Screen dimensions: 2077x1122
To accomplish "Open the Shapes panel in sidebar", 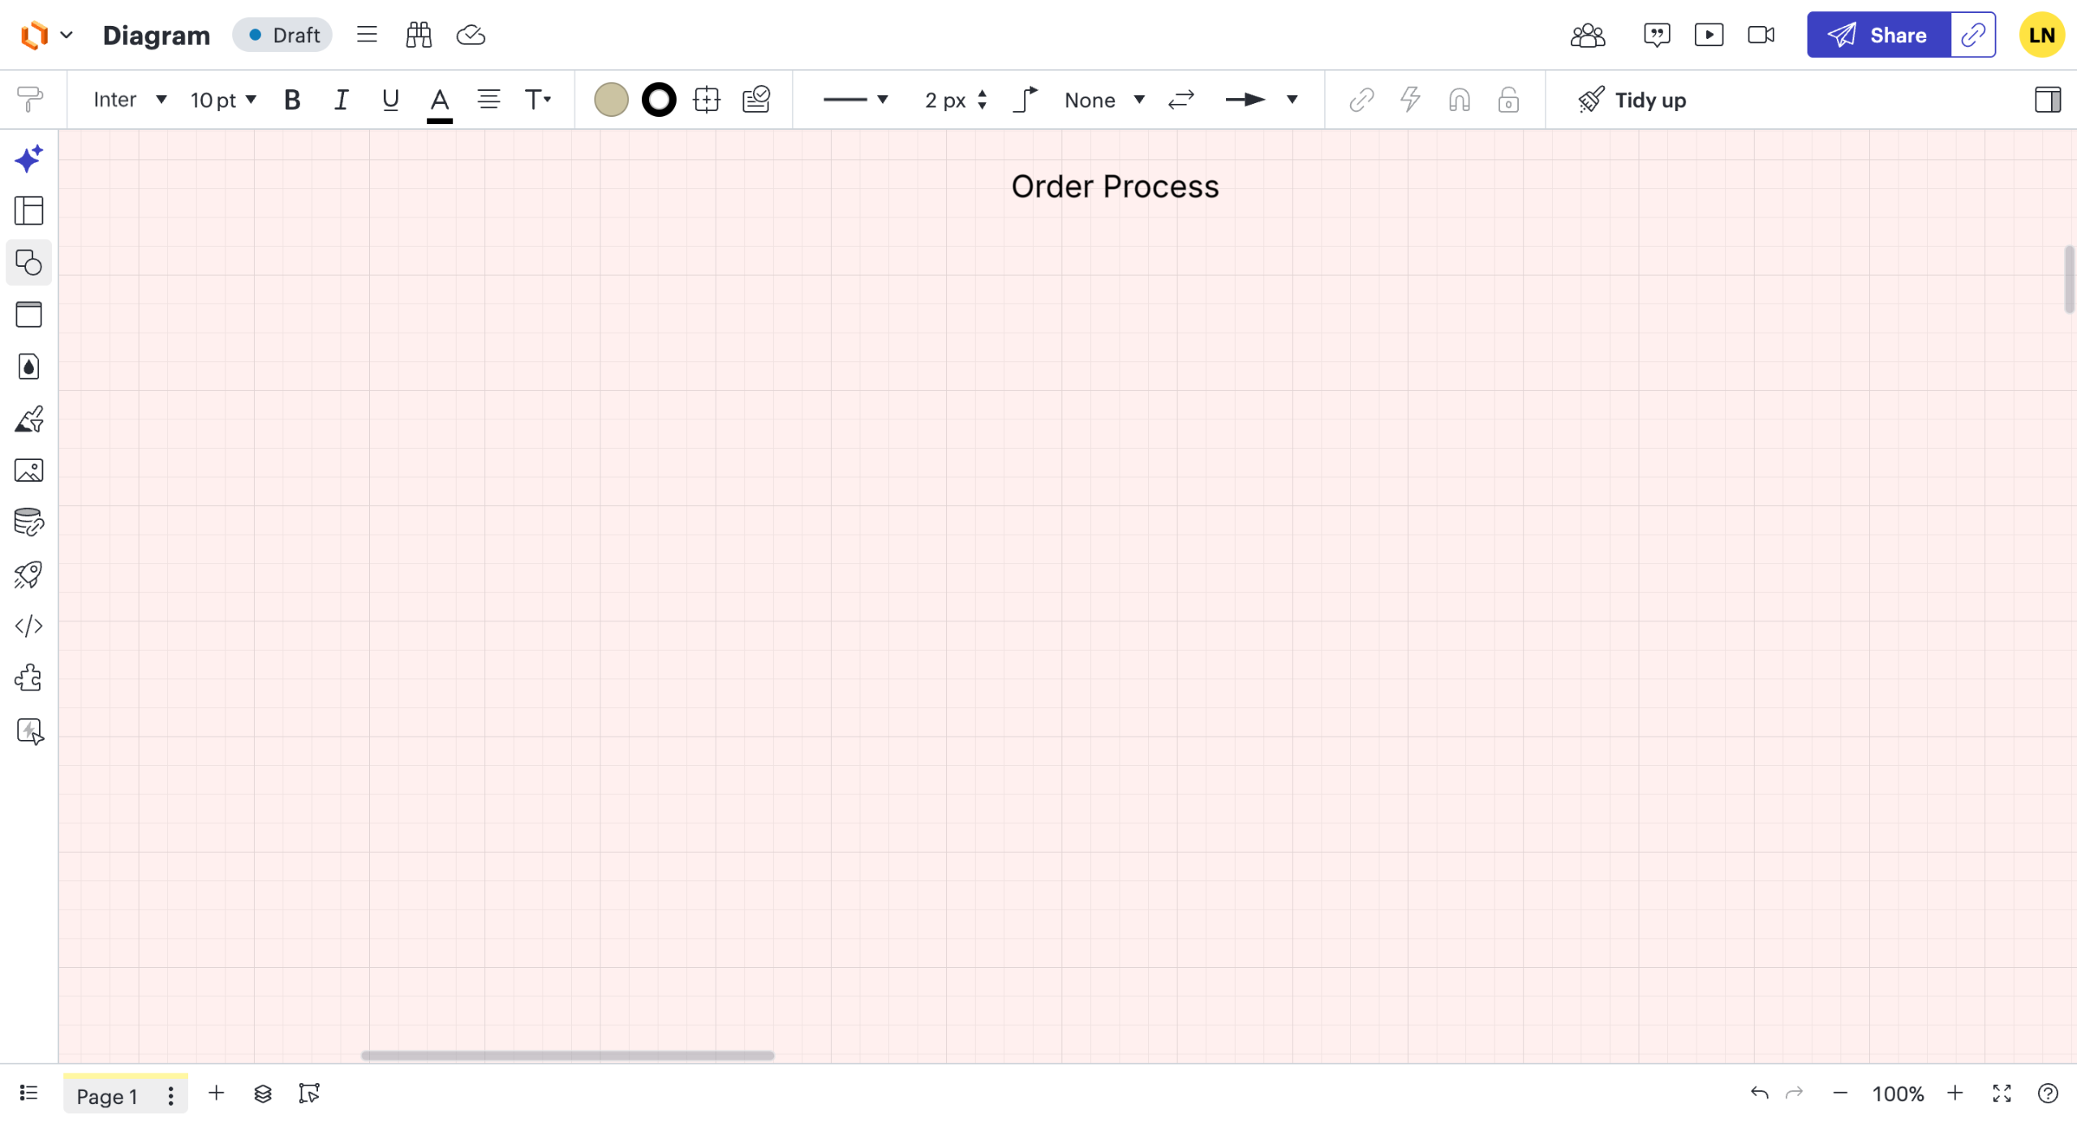I will click(x=28, y=263).
